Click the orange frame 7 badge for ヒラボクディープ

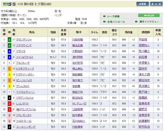[x=10, y=69]
